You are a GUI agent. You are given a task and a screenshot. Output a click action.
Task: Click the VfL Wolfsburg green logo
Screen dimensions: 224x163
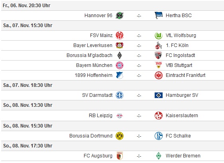159,35
